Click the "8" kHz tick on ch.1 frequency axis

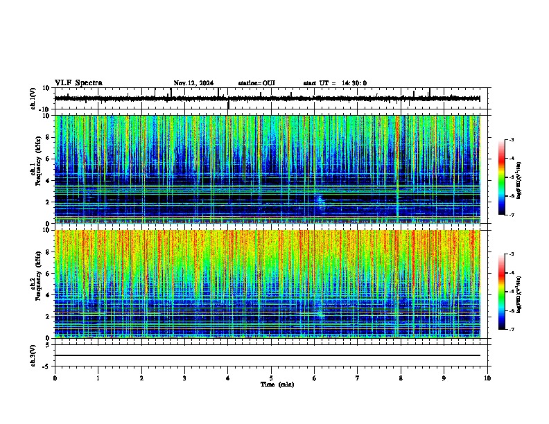[x=49, y=137]
